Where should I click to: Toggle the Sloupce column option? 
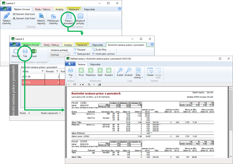click(x=80, y=50)
